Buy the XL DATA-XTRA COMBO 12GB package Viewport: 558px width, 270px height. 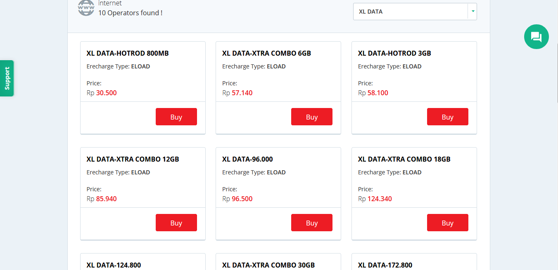tap(176, 223)
